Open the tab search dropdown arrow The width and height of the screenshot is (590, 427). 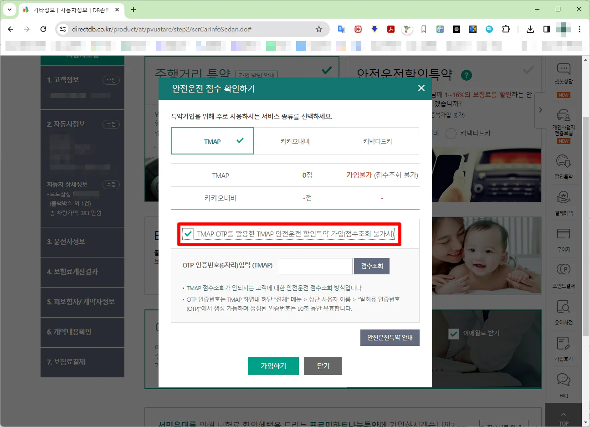9,10
